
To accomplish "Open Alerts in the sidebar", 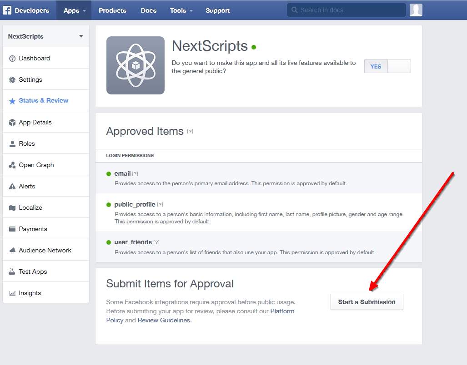I will 46,186.
